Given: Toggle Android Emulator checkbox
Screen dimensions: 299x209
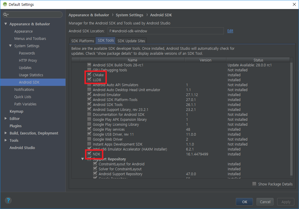Looking at the screenshot, I should [89, 94].
